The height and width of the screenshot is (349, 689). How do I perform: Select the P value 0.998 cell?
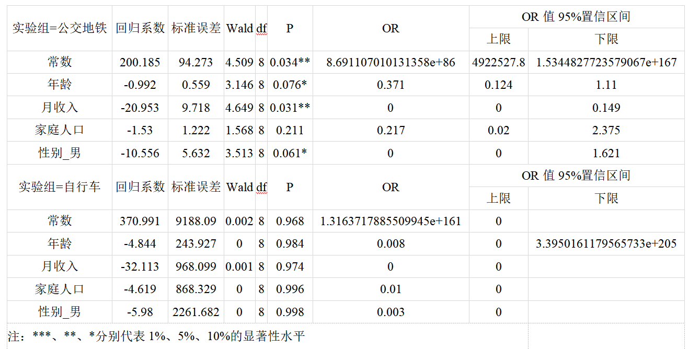[x=290, y=312]
